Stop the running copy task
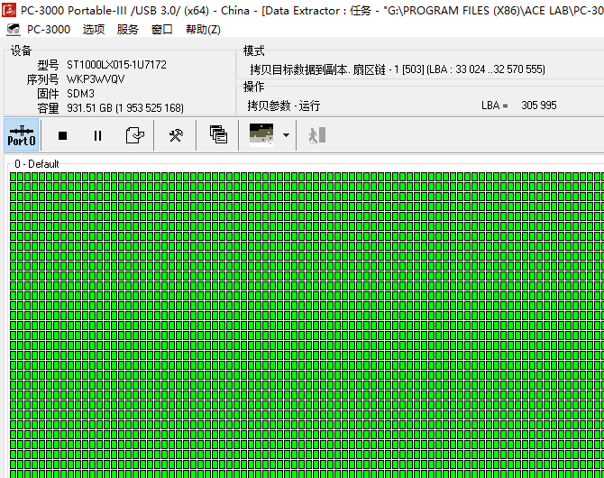Image resolution: width=604 pixels, height=478 pixels. pyautogui.click(x=62, y=135)
